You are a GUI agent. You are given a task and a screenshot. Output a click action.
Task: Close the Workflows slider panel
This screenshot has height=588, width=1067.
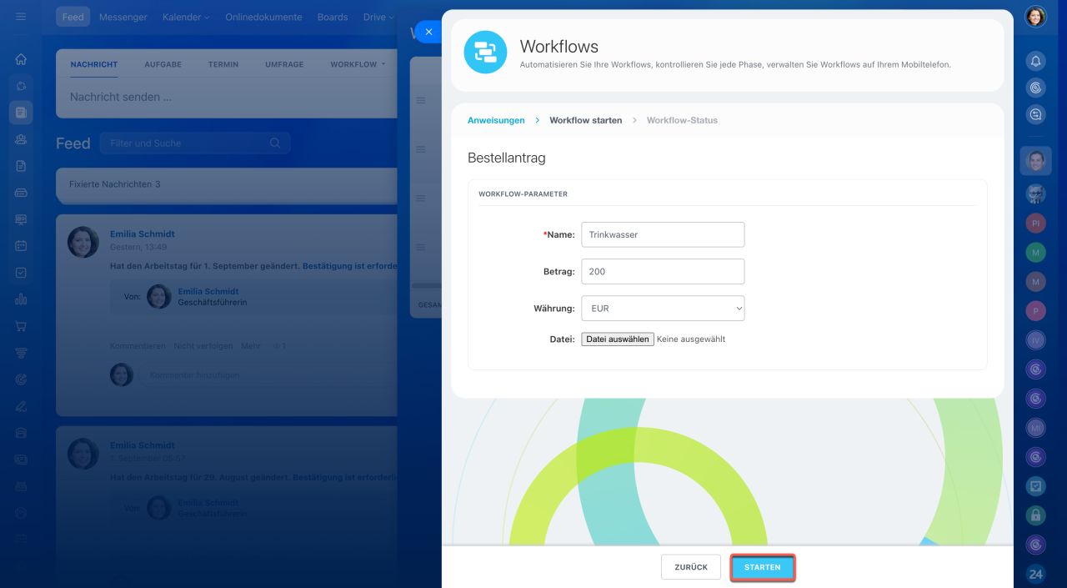coord(428,32)
